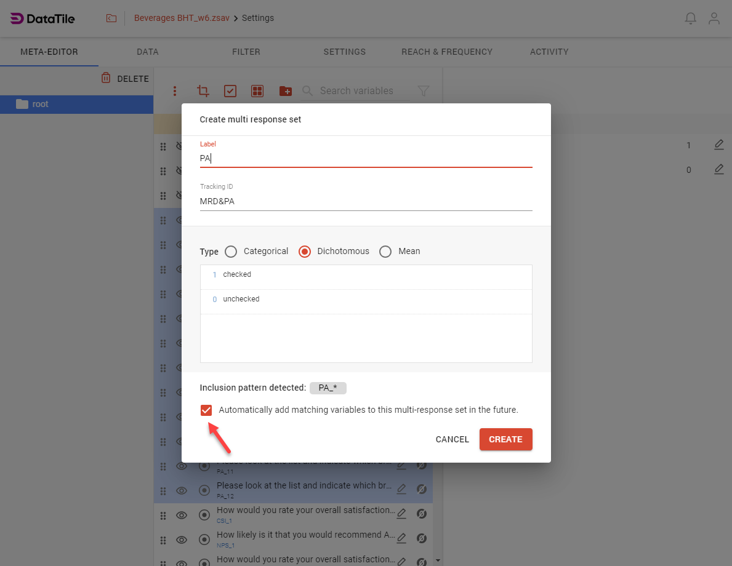This screenshot has width=732, height=566.
Task: Click the three-dot more options icon
Action: [x=175, y=91]
